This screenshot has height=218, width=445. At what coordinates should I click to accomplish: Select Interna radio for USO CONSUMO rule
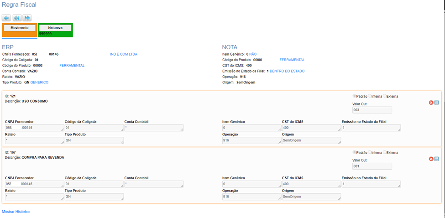[x=370, y=96]
